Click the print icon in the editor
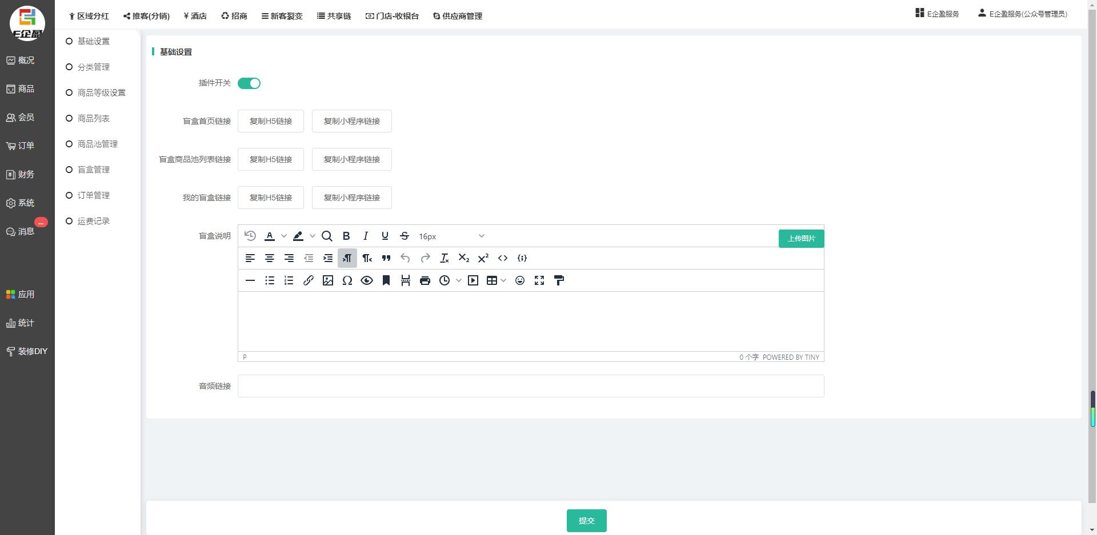1097x535 pixels. click(x=425, y=280)
